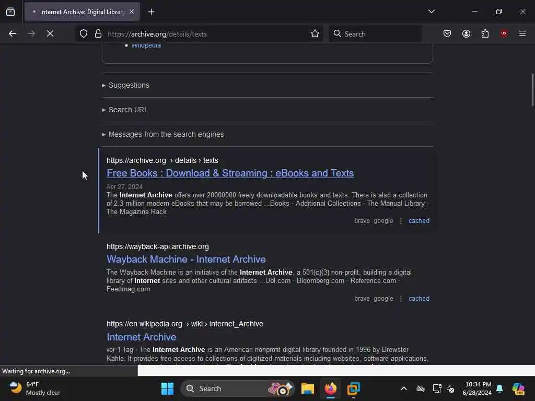Open the Pocket save icon

point(447,34)
